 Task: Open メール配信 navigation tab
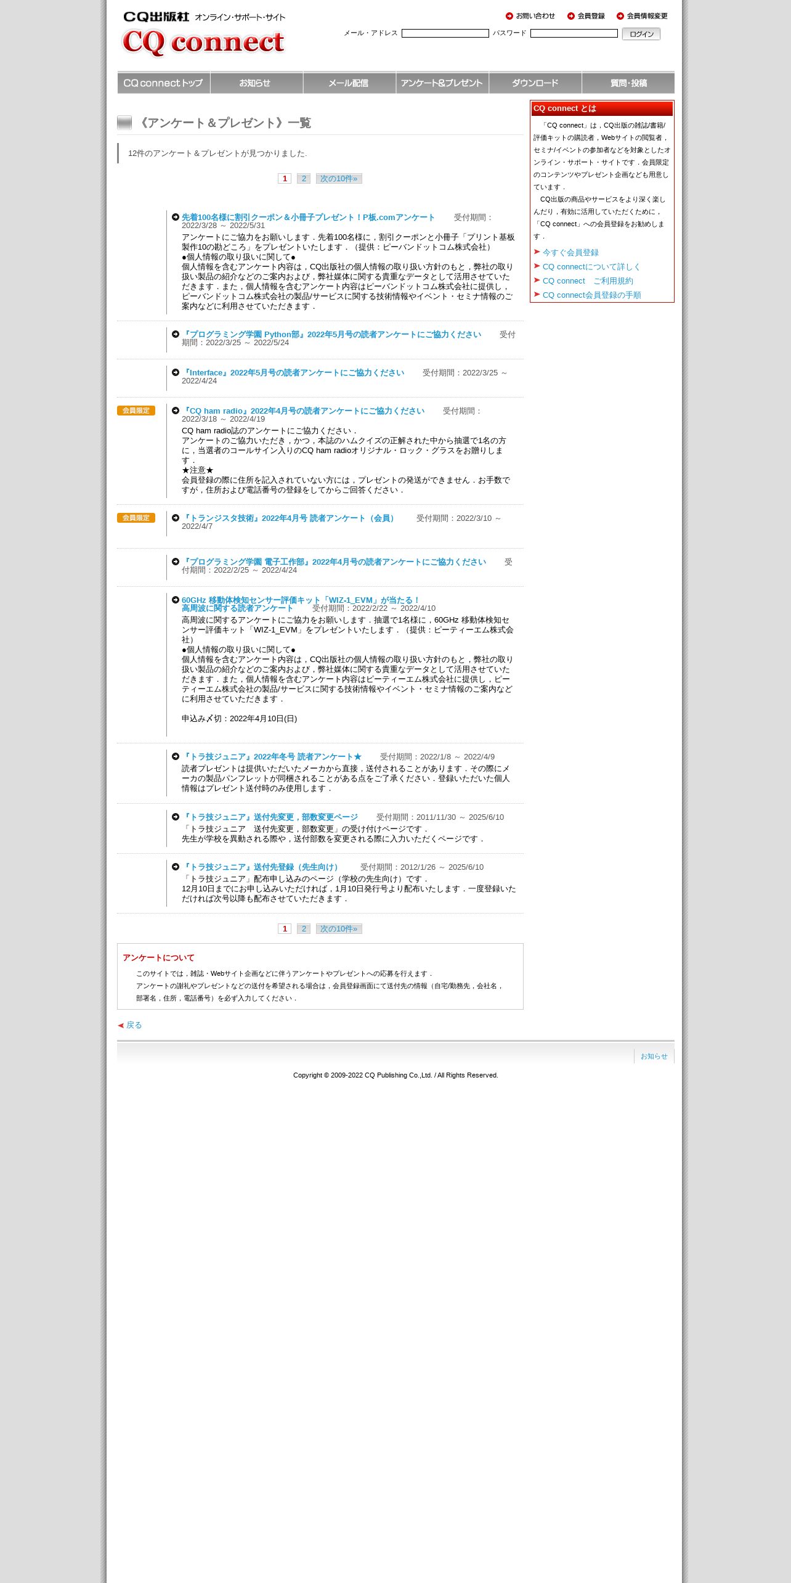(x=349, y=83)
